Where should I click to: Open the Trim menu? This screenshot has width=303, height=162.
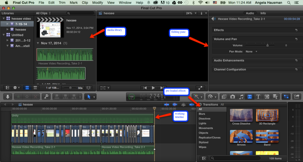[x=62, y=2]
